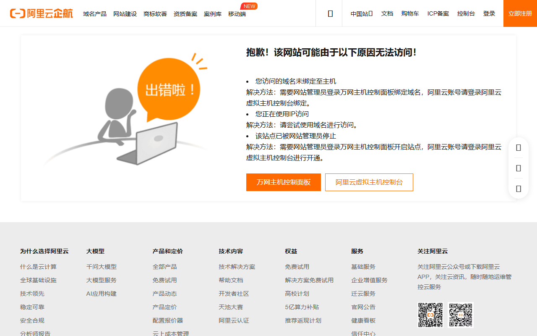Click the 企业增值服务 footer link
Viewport: 537px width, 336px height.
[x=370, y=280]
